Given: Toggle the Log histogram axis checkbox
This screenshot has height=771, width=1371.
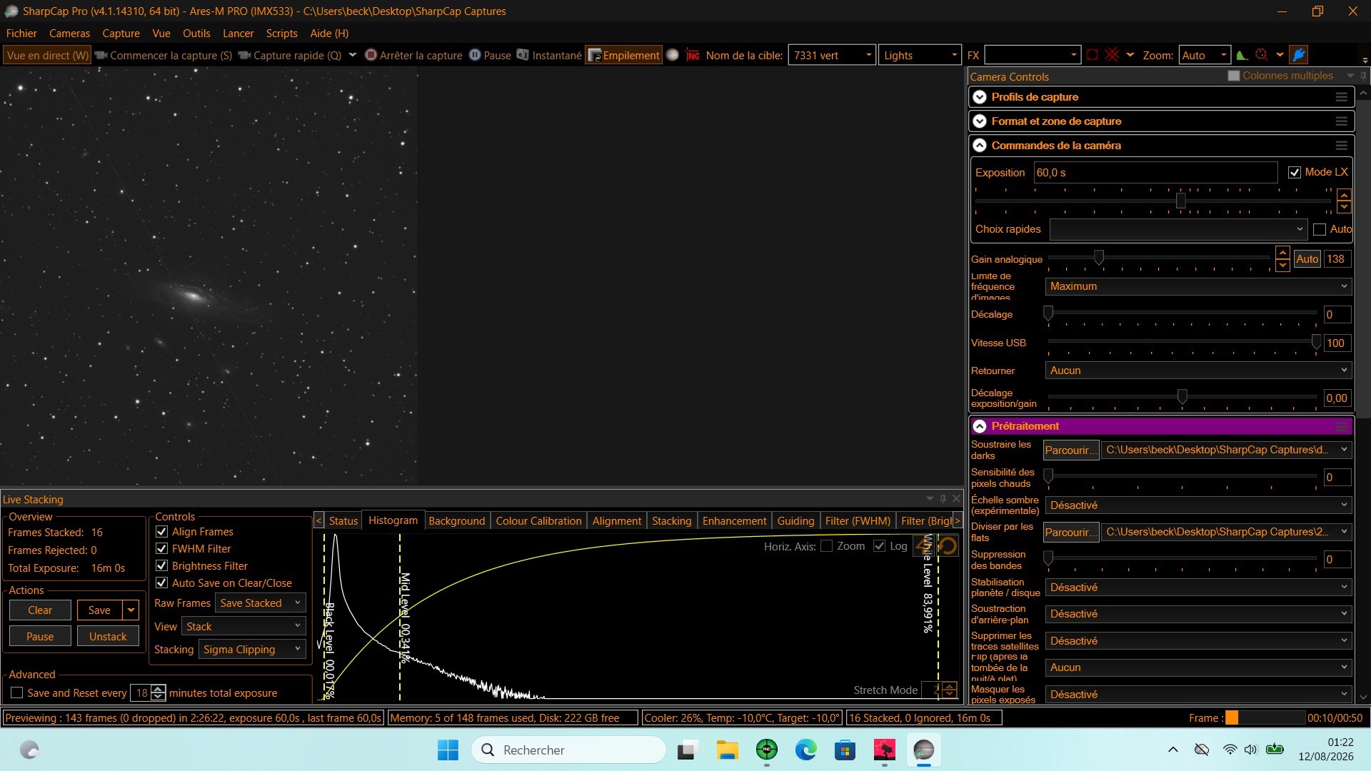Looking at the screenshot, I should (x=879, y=546).
